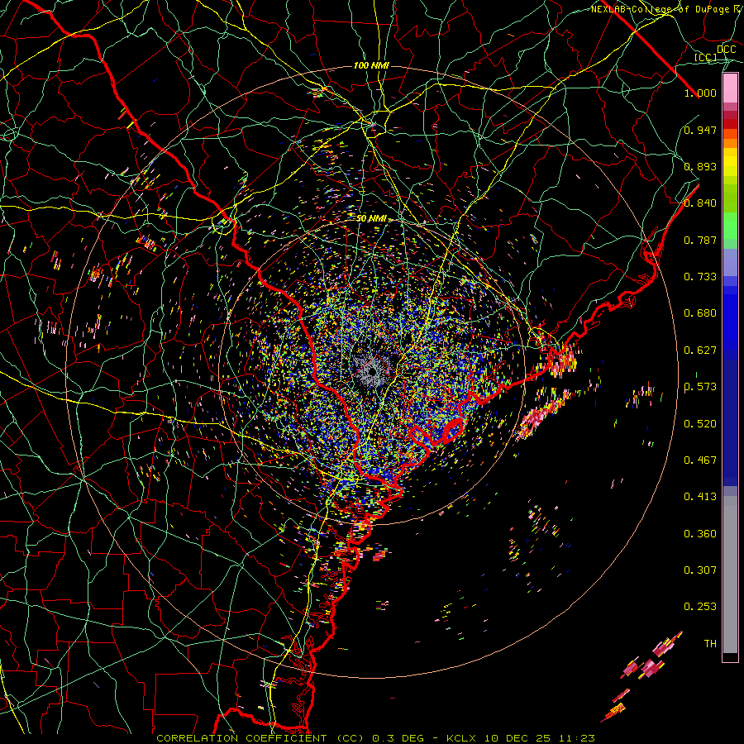Pick the pink segment atop the color bar
Screen dimensions: 744x744
click(730, 88)
